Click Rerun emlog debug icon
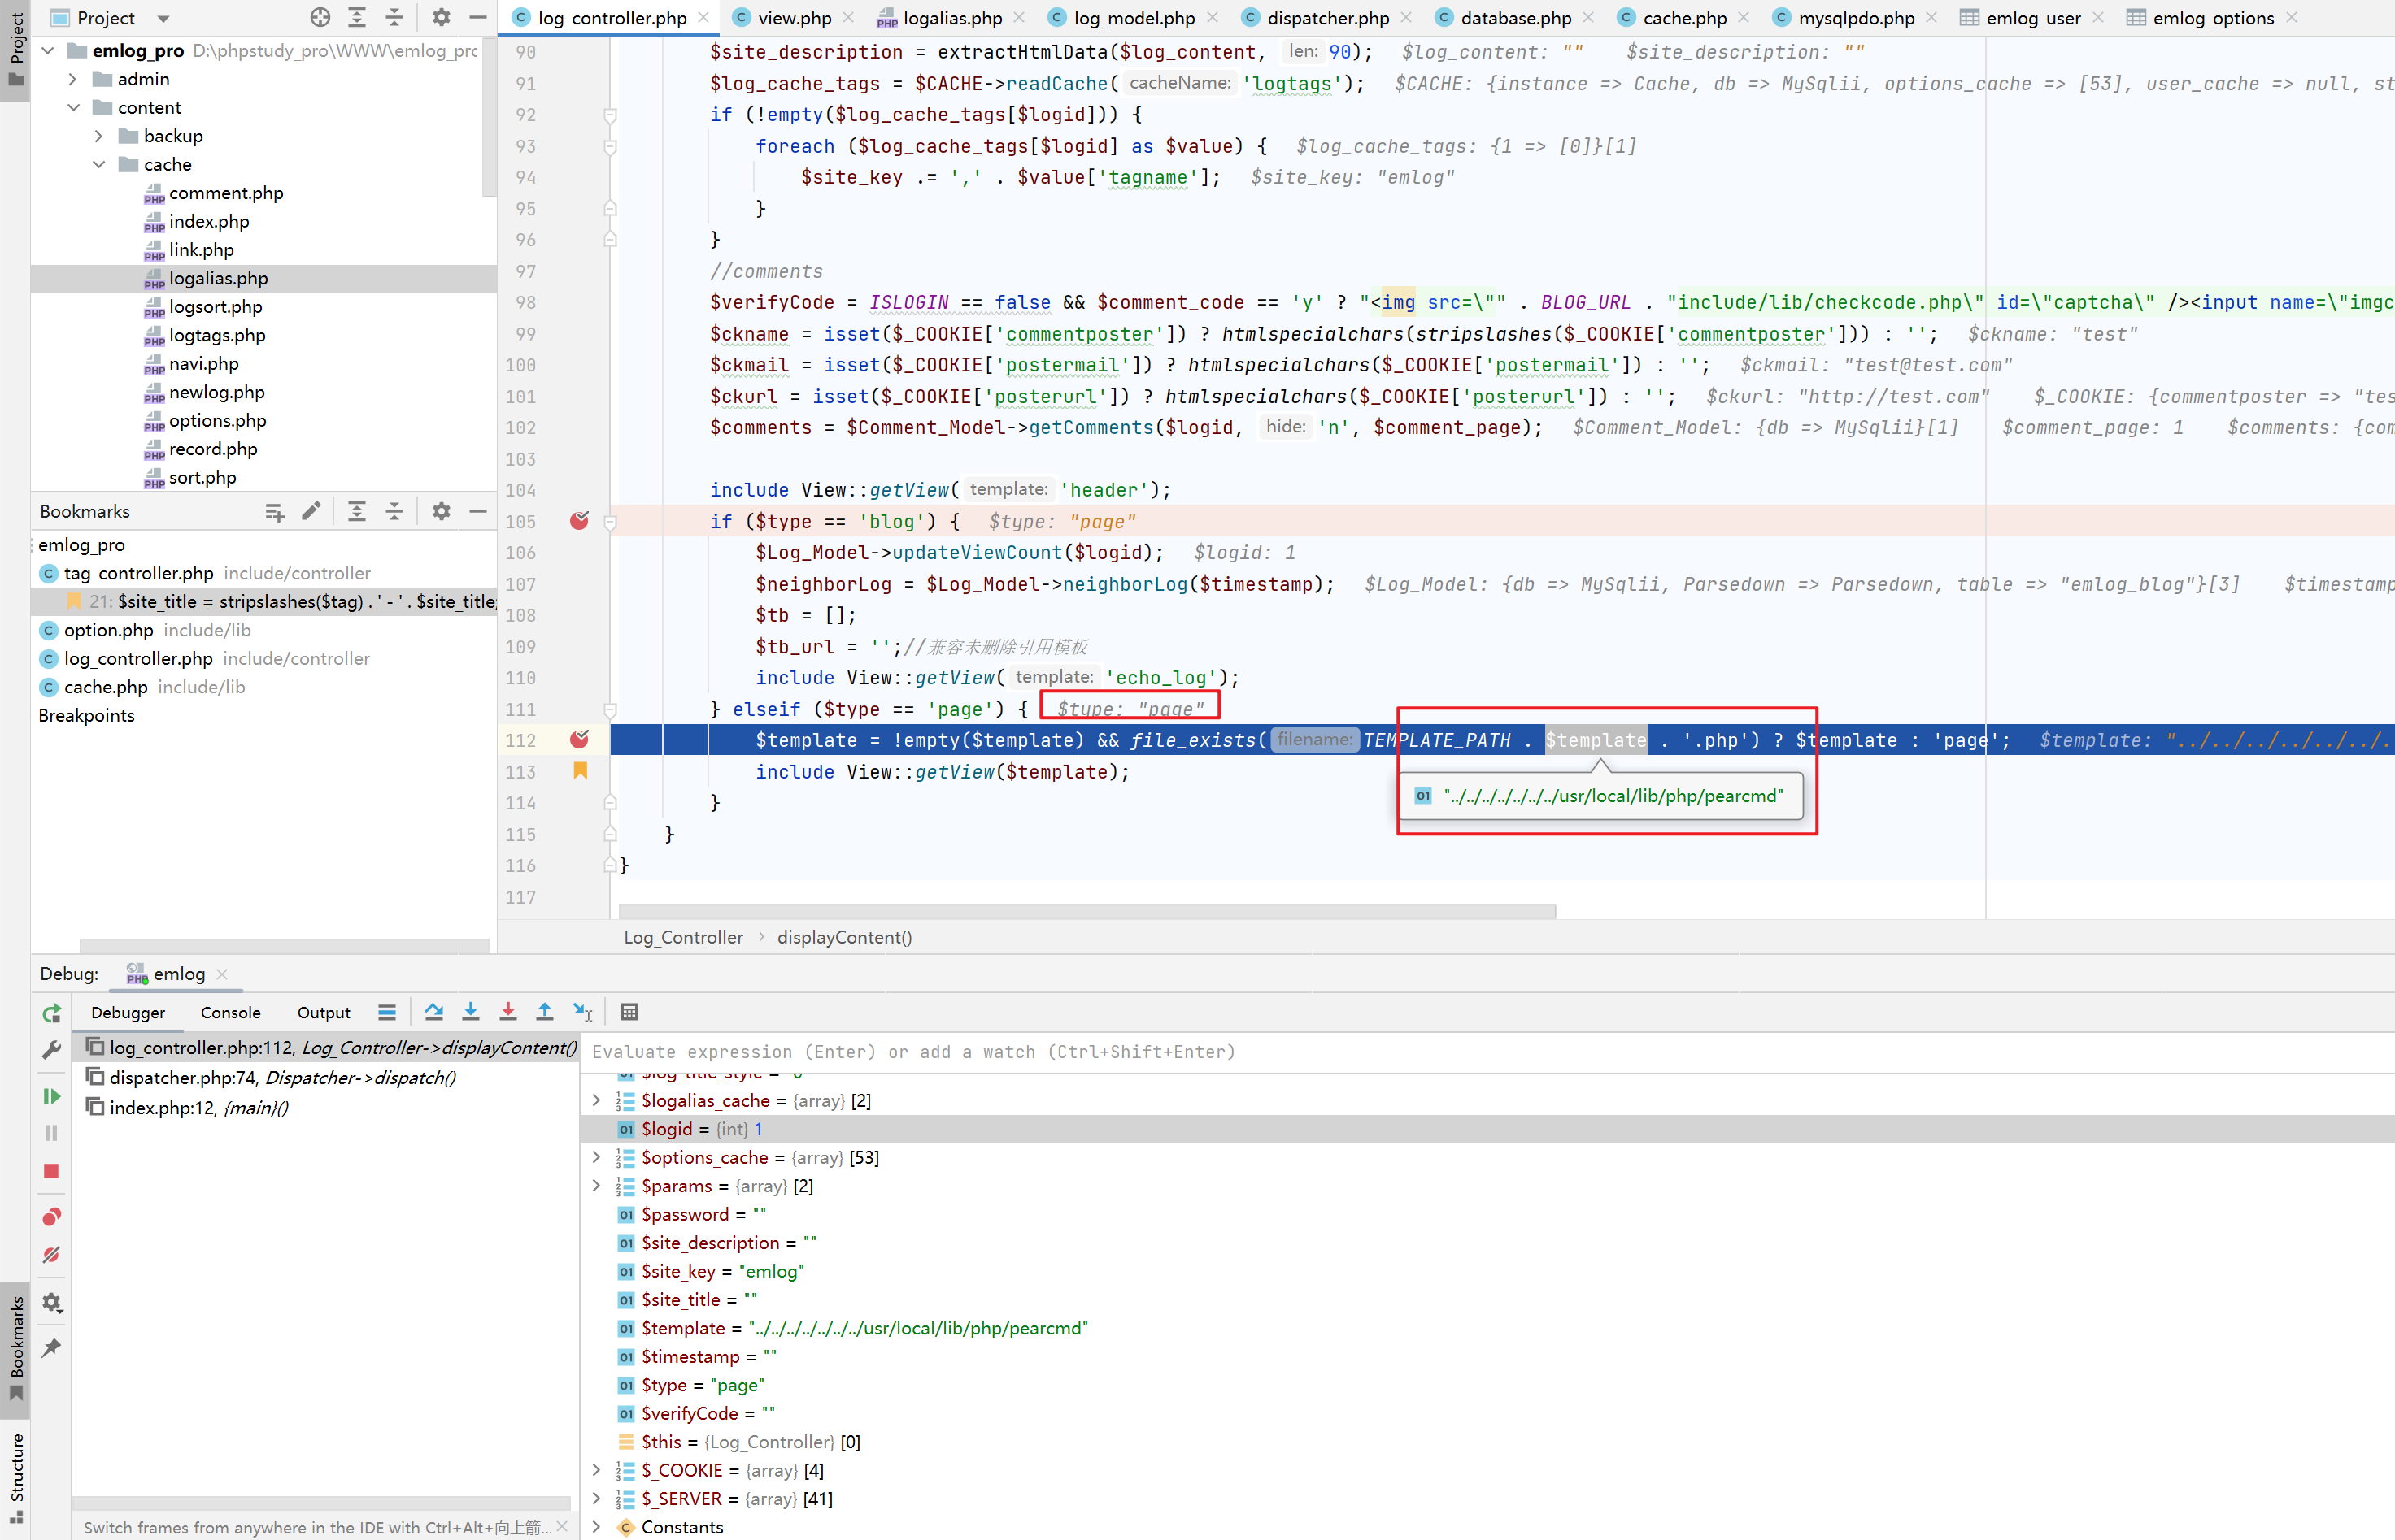 coord(52,1013)
